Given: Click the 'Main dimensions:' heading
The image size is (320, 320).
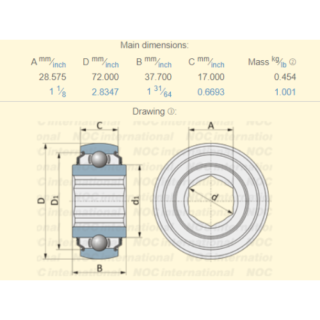Looking at the screenshot, I should click(155, 45).
